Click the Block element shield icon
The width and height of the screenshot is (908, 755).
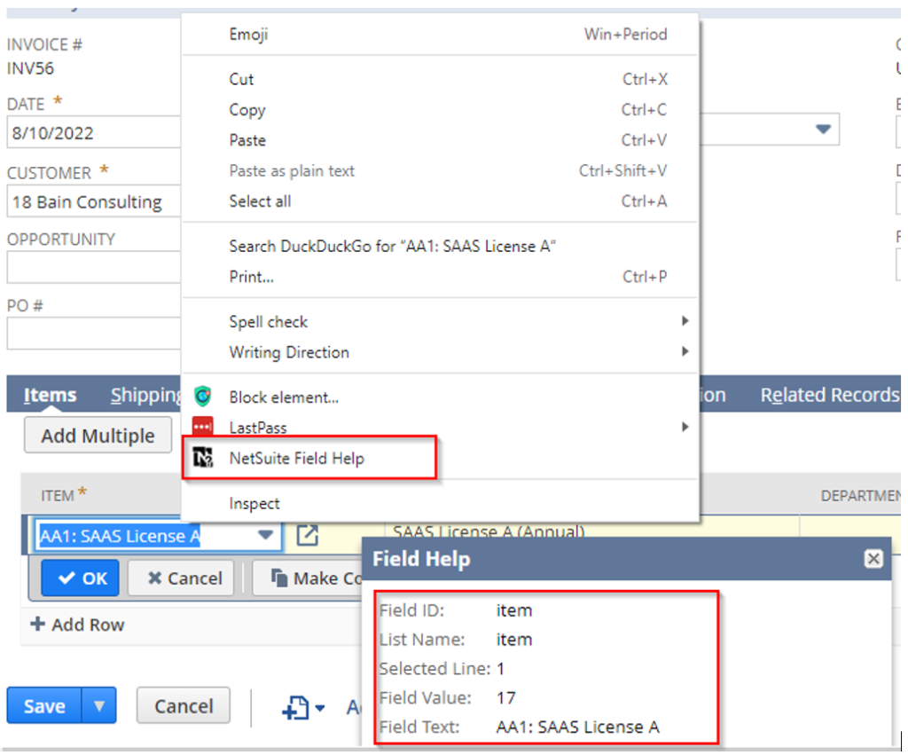coord(203,397)
